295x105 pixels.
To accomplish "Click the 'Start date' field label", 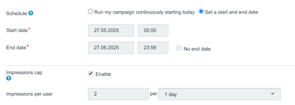I will coord(17,30).
